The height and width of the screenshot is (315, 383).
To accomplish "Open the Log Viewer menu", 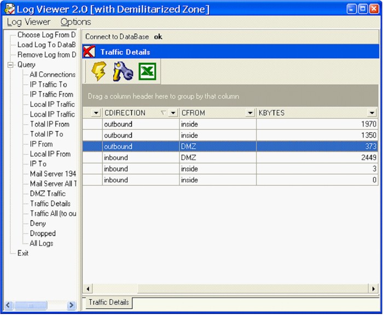I will tap(28, 22).
